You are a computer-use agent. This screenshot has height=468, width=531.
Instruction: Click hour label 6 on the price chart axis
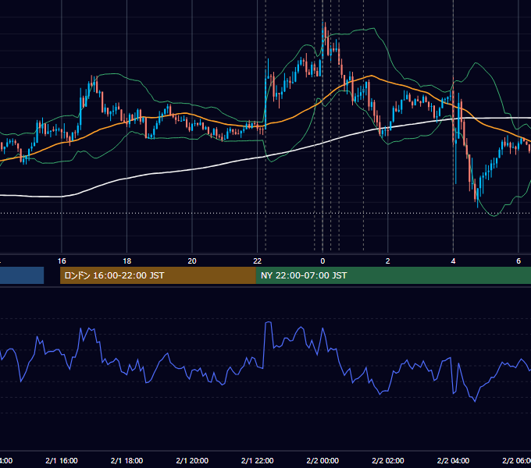click(519, 261)
